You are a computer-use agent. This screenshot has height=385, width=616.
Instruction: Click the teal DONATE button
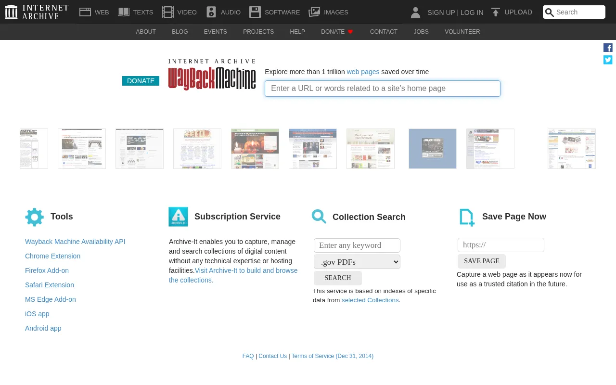point(141,81)
